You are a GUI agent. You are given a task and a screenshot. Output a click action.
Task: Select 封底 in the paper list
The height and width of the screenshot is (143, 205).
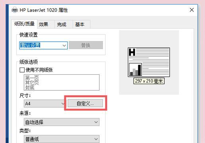click(30, 87)
